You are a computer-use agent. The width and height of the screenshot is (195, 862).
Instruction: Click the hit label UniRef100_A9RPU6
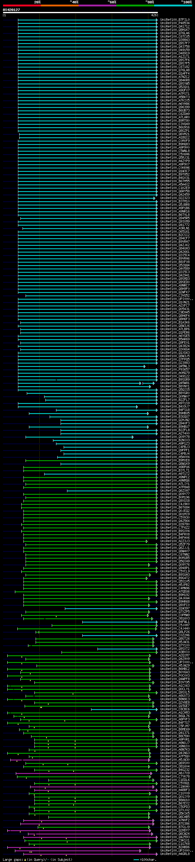[175, 467]
